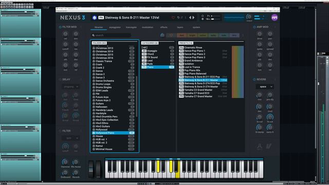Click the folders list scrollbar

coord(137,97)
